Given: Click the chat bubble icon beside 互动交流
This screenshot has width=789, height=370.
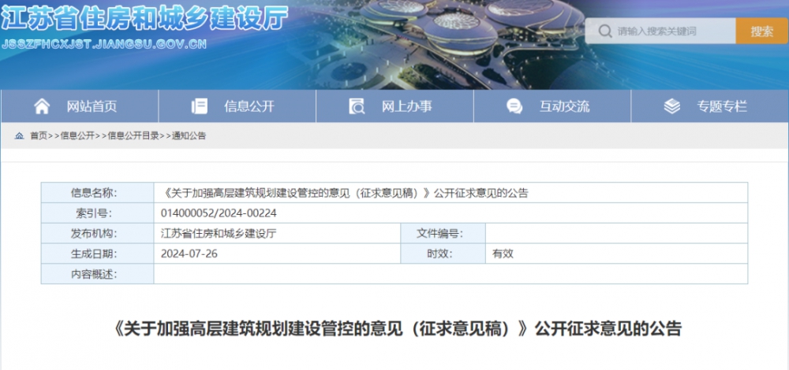Looking at the screenshot, I should pos(514,106).
